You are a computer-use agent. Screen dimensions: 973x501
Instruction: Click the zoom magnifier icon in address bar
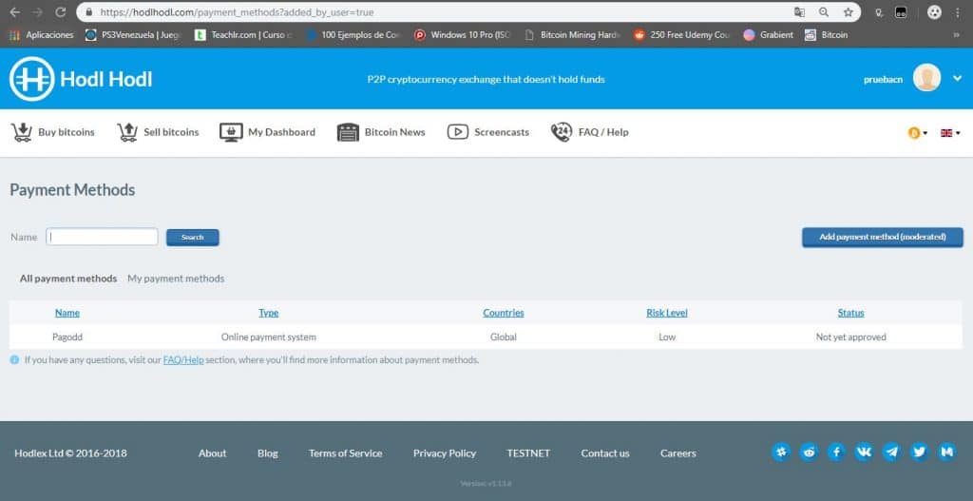[x=824, y=12]
